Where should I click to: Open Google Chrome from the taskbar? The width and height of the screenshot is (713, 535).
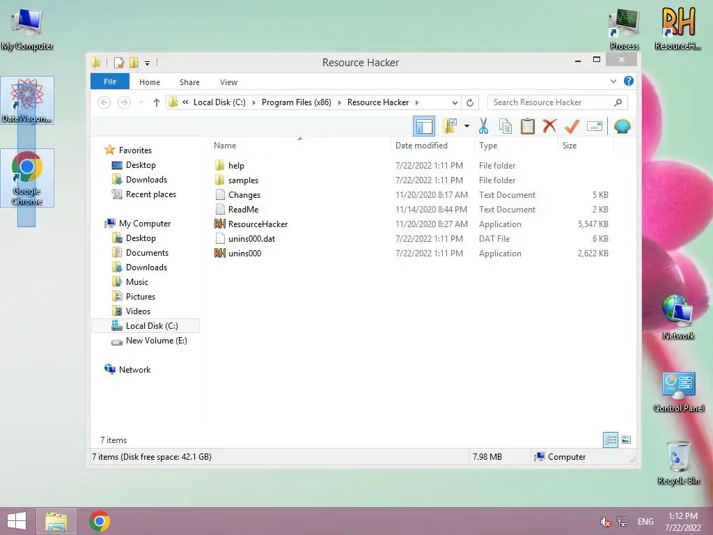[x=99, y=521]
